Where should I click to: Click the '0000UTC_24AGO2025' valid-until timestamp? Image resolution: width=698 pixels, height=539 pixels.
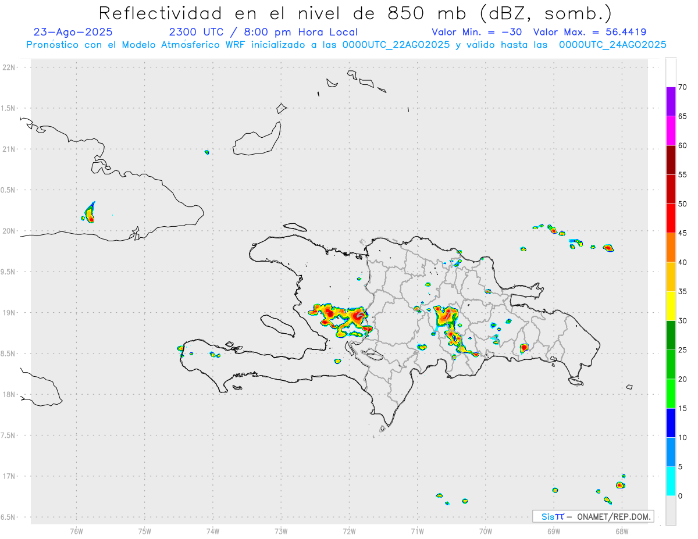[612, 45]
